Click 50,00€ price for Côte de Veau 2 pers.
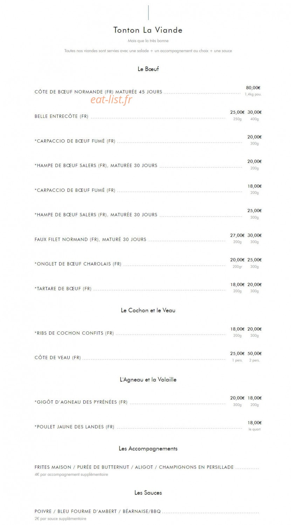Screen dimensions: 291x525 255,353
